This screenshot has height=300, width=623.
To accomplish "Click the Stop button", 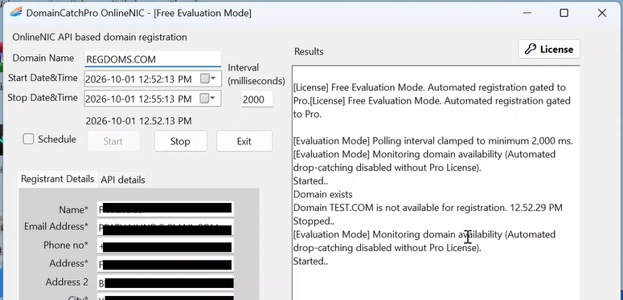I will tap(180, 141).
